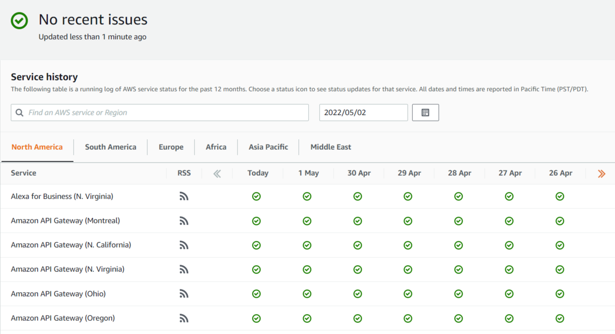Go to earlier dates with right double chevron

click(601, 174)
